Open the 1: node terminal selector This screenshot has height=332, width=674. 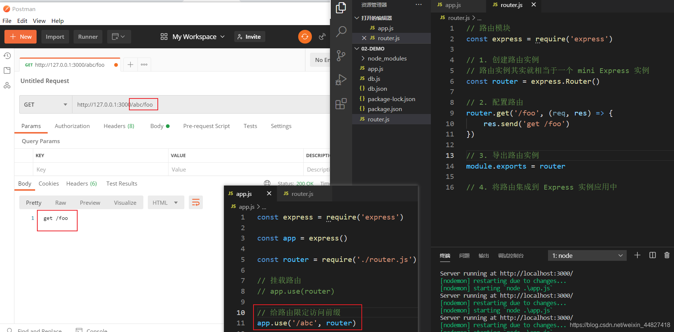[587, 256]
